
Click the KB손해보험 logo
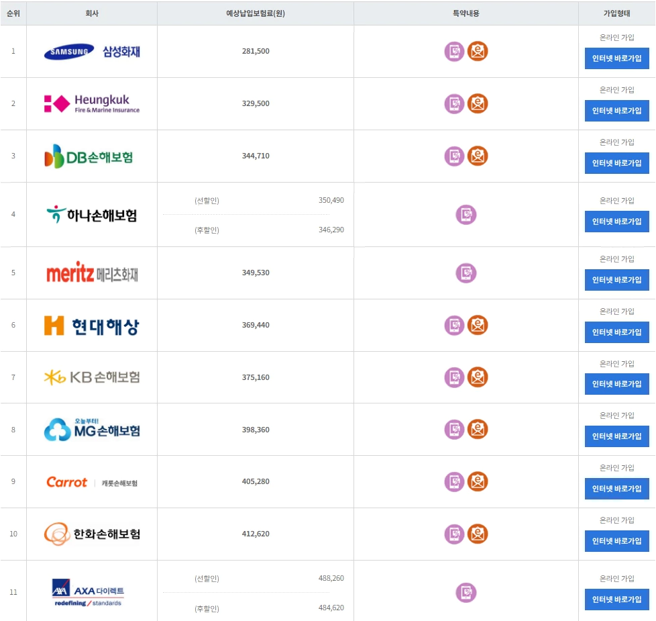[x=92, y=377]
